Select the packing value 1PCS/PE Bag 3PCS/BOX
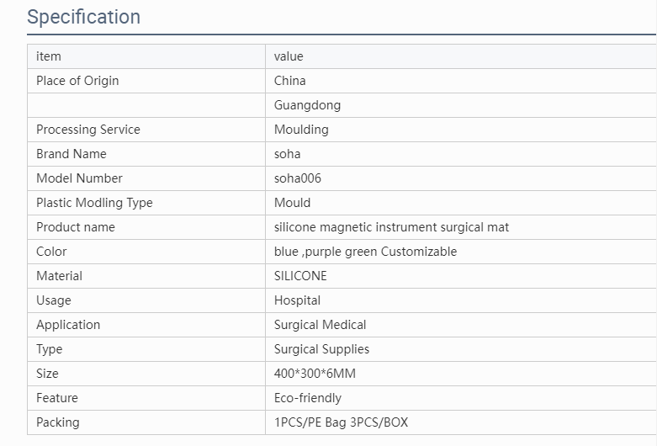657x446 pixels. point(341,422)
